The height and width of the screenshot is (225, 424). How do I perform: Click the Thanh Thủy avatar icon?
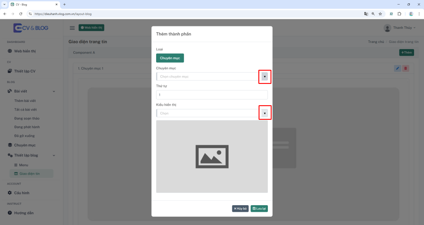[387, 28]
